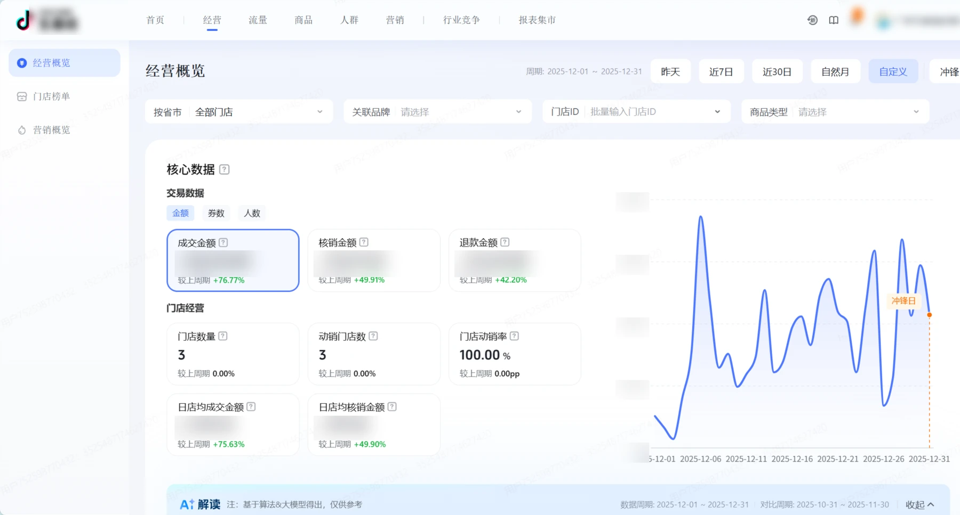Screen dimensions: 960x515
Task: Select the 昨天 period button
Action: pyautogui.click(x=670, y=71)
